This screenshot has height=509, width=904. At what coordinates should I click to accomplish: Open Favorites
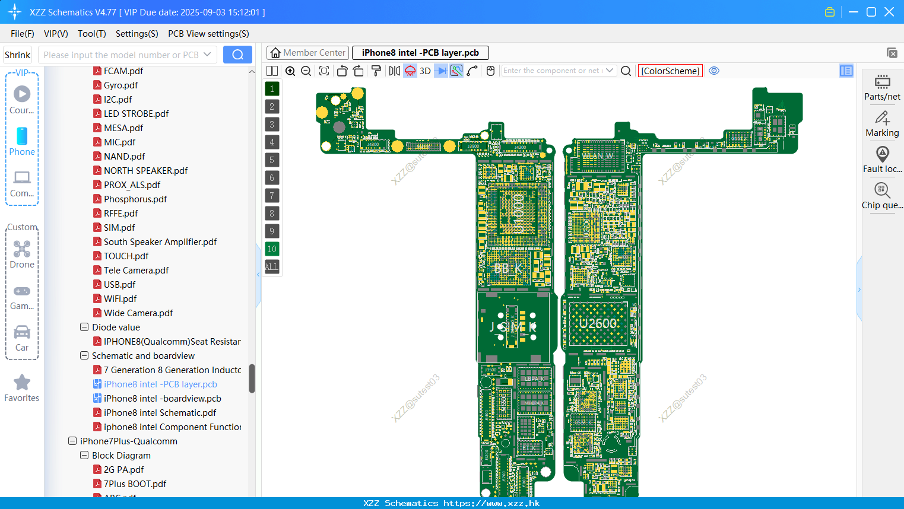click(22, 389)
